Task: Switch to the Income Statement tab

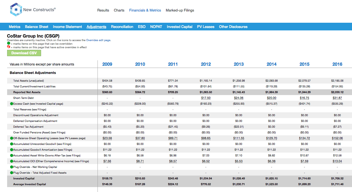Action: click(67, 27)
